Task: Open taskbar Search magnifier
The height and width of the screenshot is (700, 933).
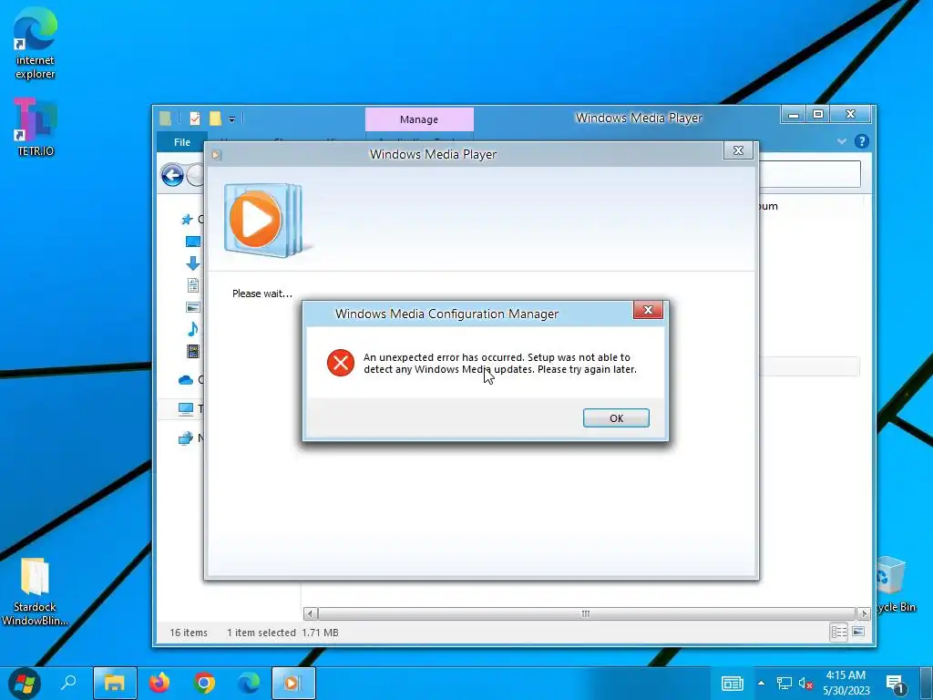Action: 69,683
